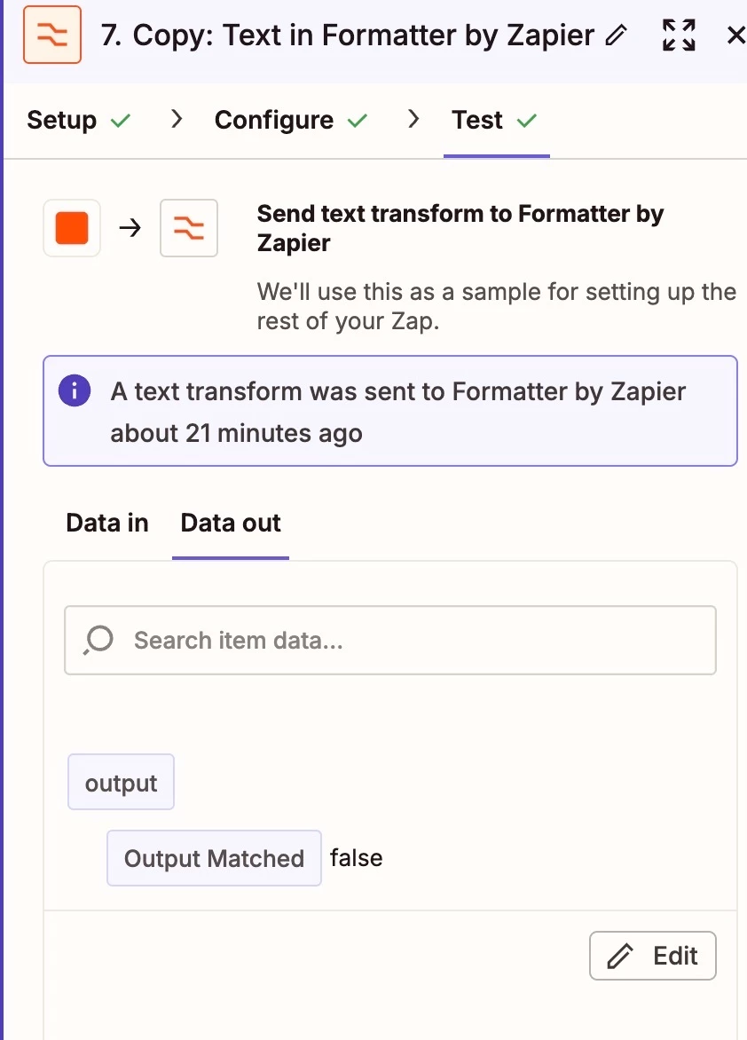Focus the Search item data field
The height and width of the screenshot is (1040, 747).
click(390, 640)
